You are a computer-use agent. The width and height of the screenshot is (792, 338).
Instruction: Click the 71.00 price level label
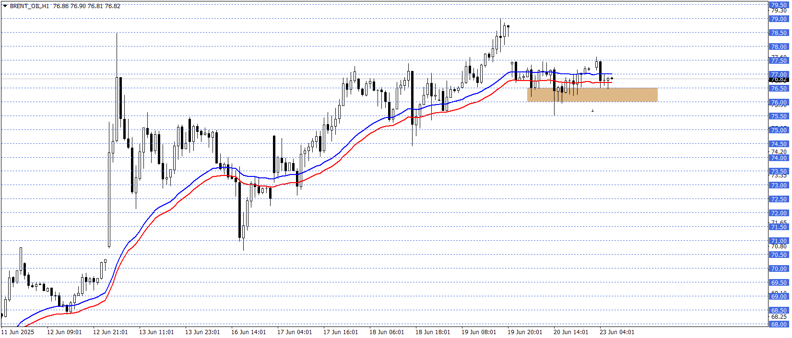pyautogui.click(x=779, y=241)
